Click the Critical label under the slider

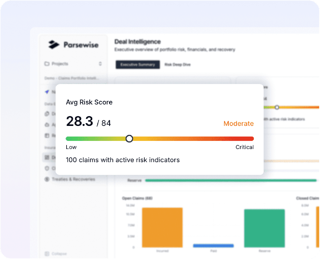point(244,147)
